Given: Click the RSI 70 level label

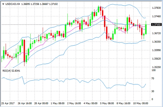Looking at the screenshot, I should 153,78.
